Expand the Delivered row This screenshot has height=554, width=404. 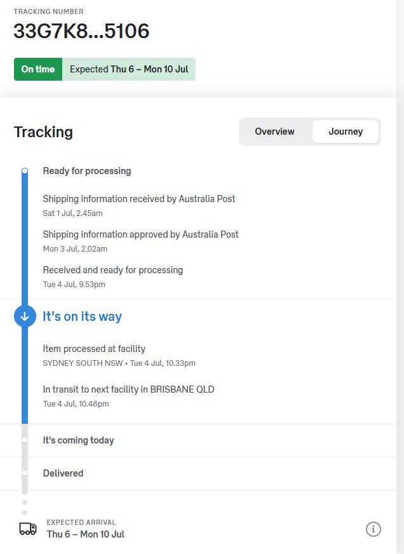click(63, 473)
